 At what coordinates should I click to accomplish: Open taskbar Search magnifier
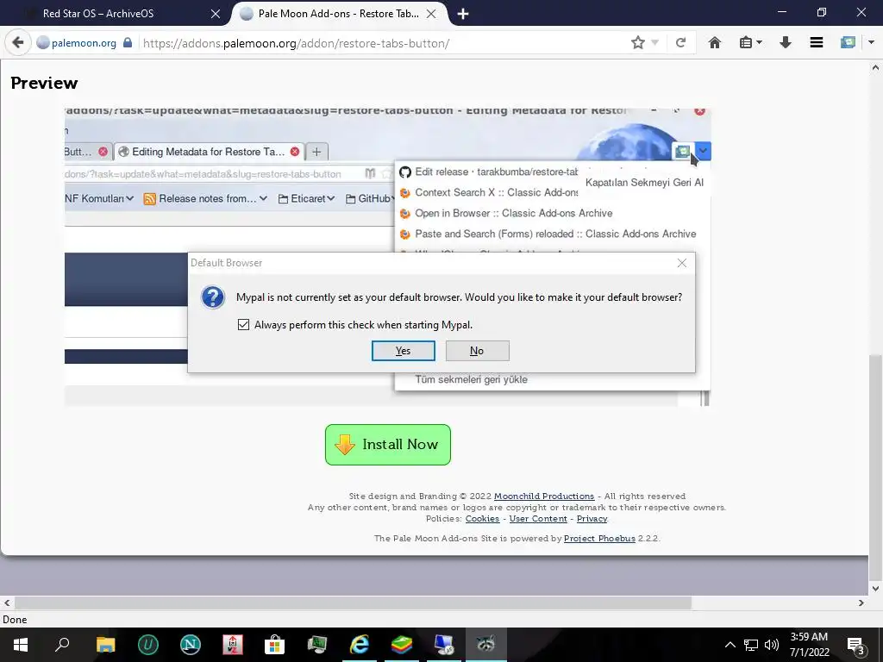tap(62, 645)
